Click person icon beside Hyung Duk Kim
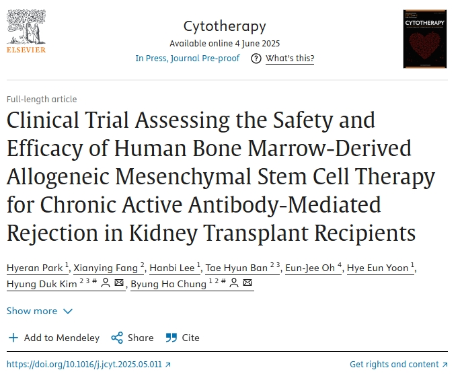 point(106,284)
